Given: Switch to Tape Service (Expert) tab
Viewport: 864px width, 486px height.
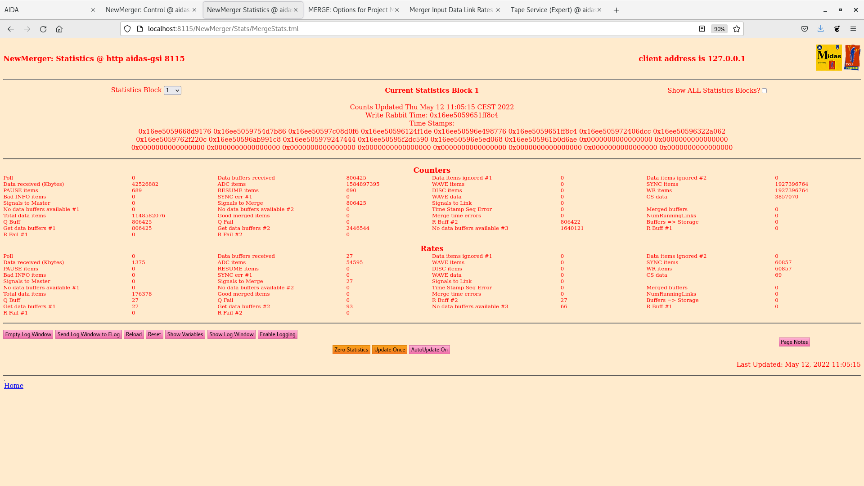Looking at the screenshot, I should coord(556,10).
